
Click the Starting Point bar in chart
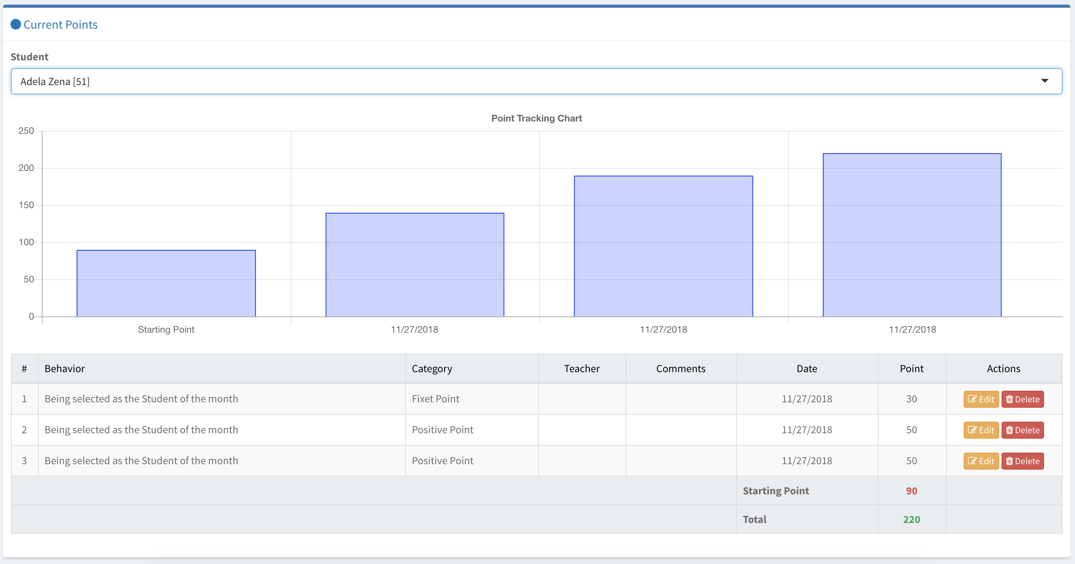click(166, 284)
